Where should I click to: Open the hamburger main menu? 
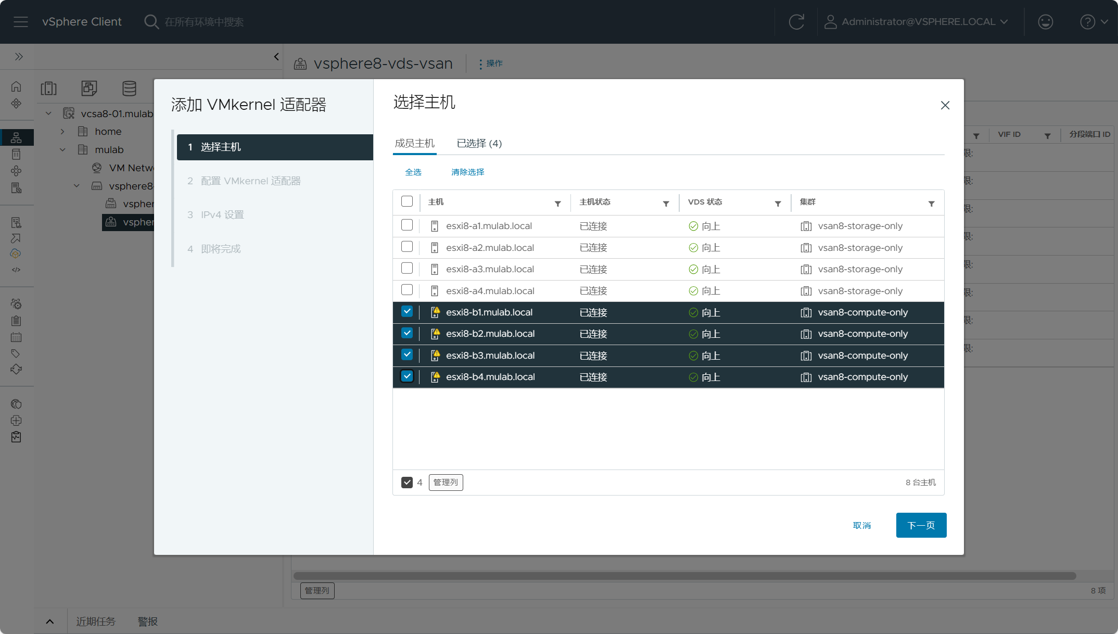[x=21, y=22]
